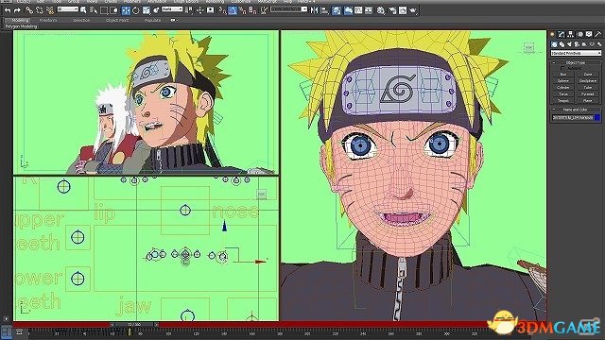Toggle Spinner Snap

coord(252,10)
